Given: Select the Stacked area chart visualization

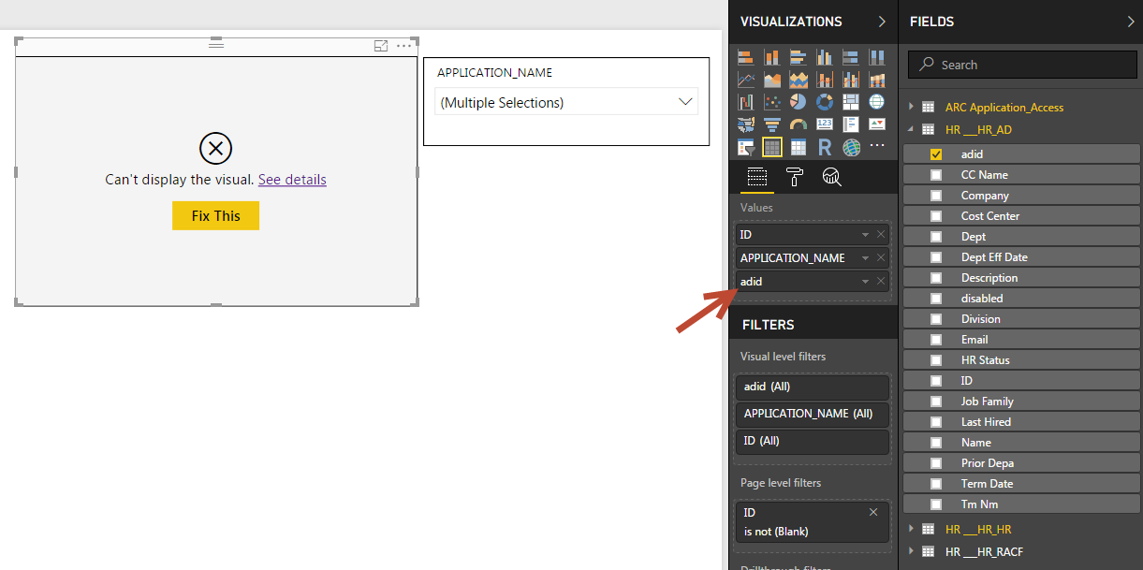Looking at the screenshot, I should [x=799, y=80].
